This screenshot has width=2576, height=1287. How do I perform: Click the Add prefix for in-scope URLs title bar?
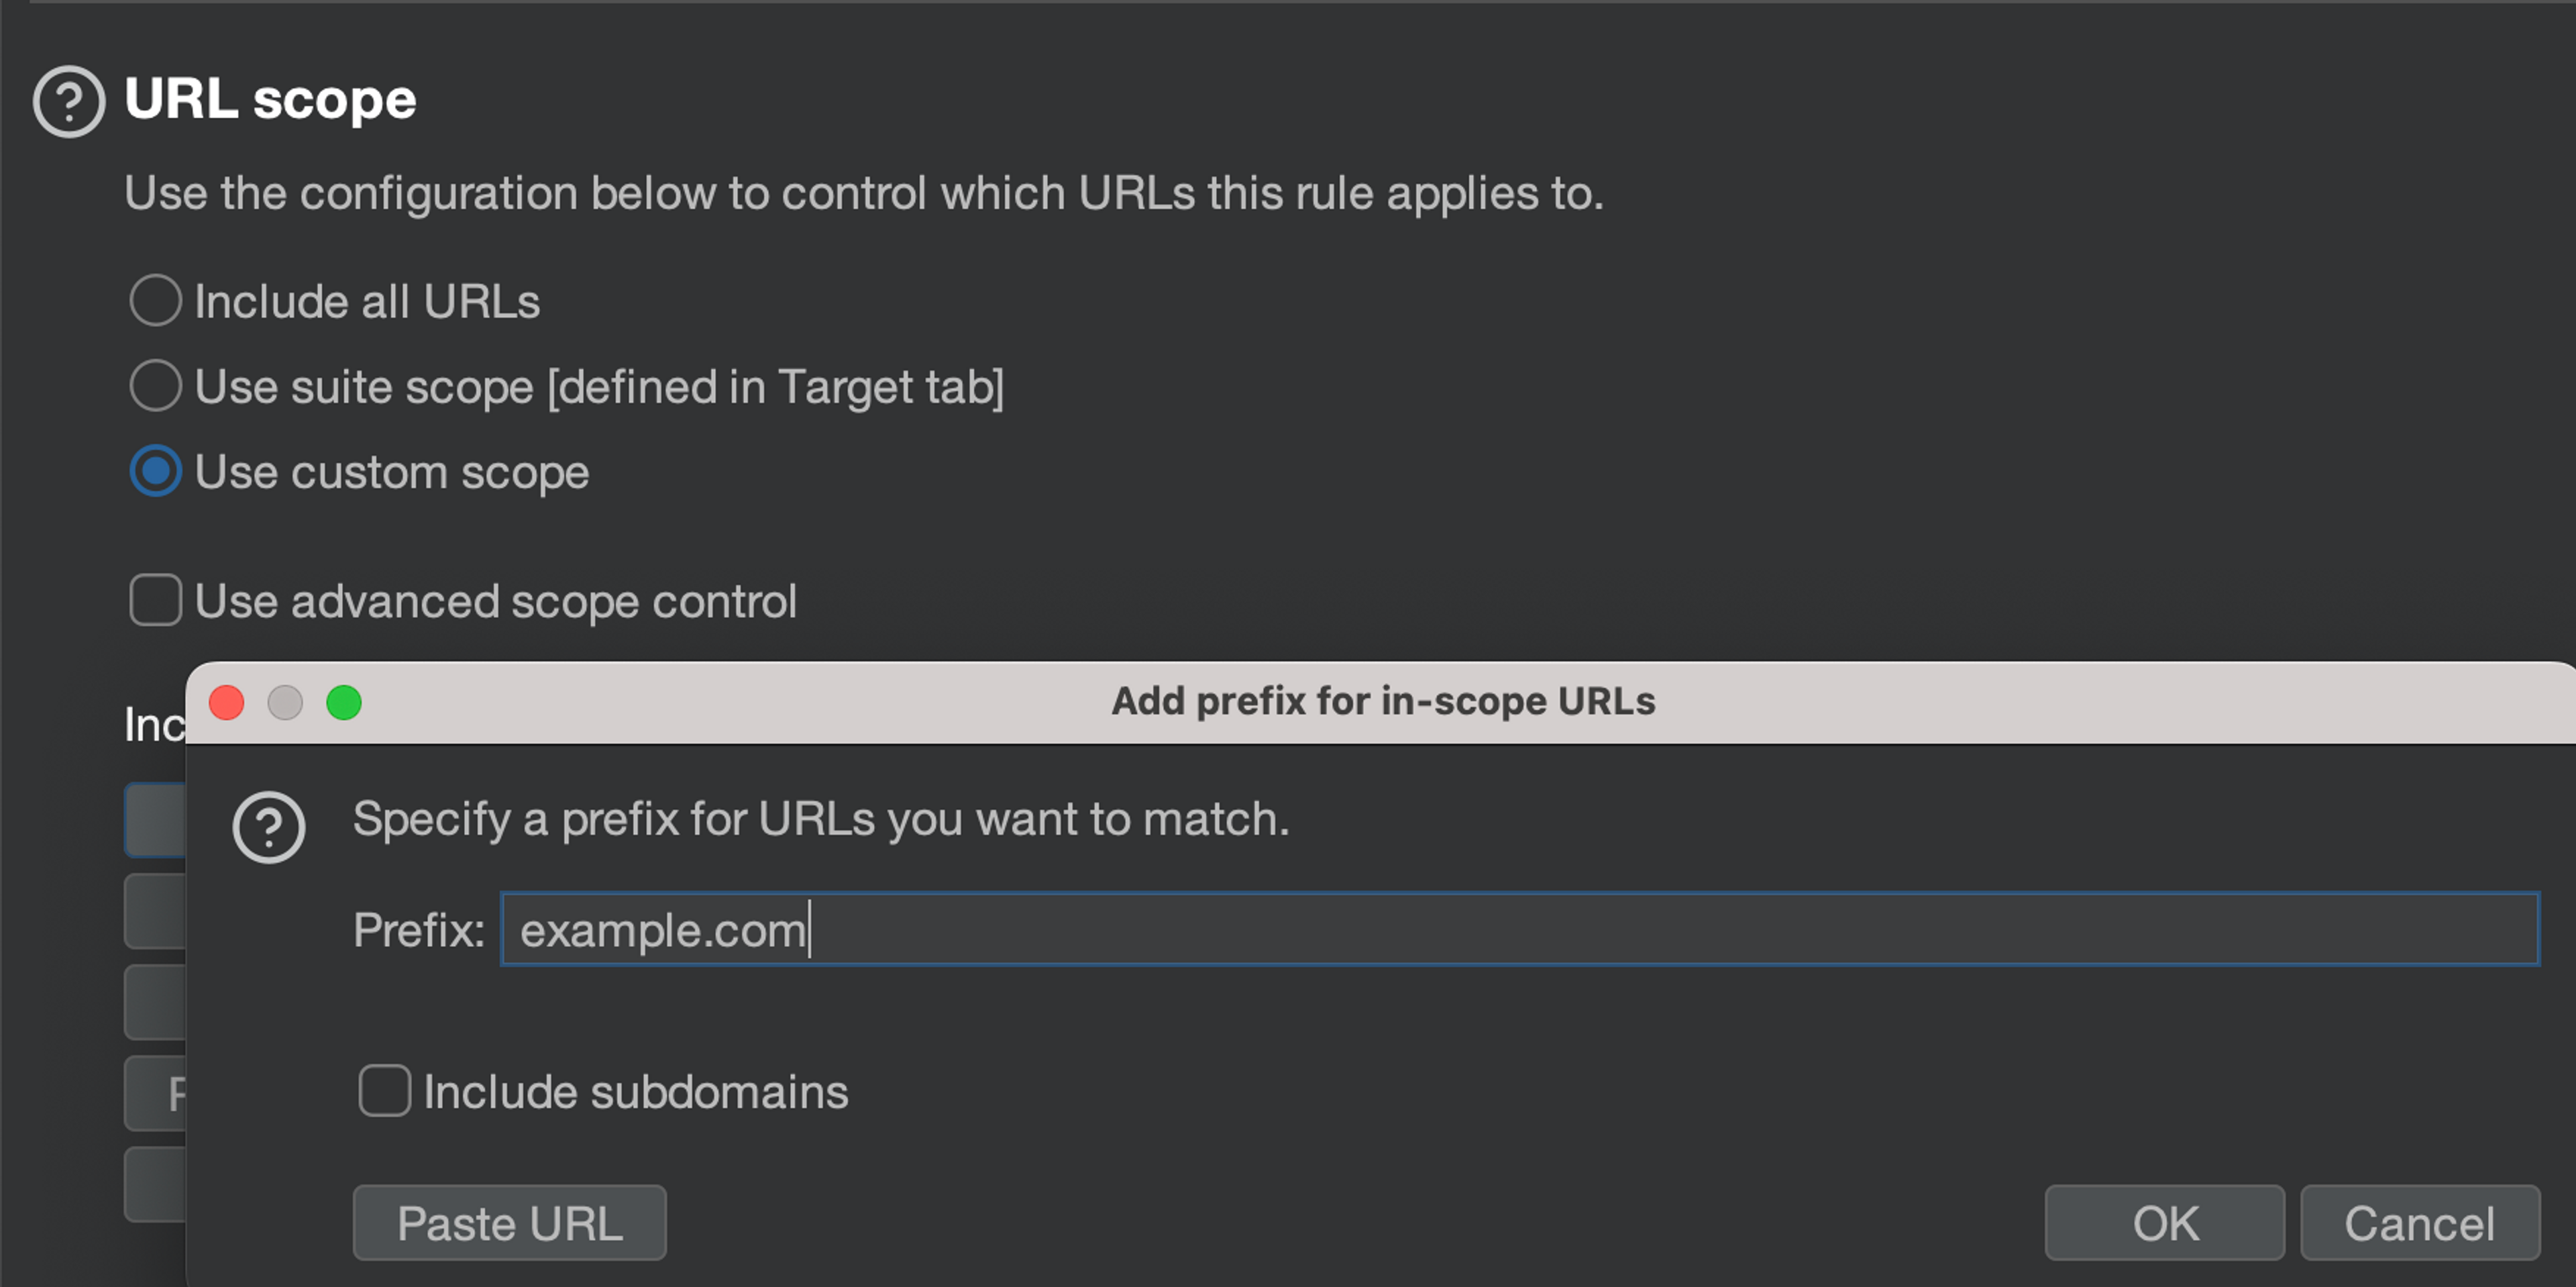coord(1382,702)
